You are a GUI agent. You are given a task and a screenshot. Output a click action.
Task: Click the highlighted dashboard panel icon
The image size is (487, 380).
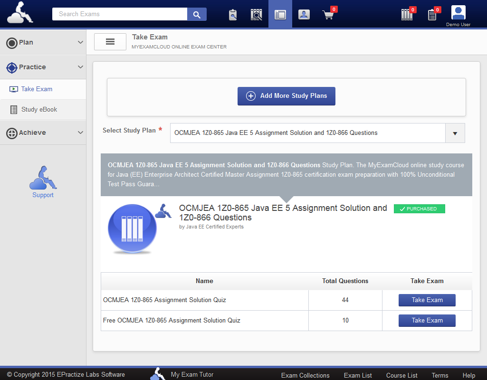tap(280, 15)
